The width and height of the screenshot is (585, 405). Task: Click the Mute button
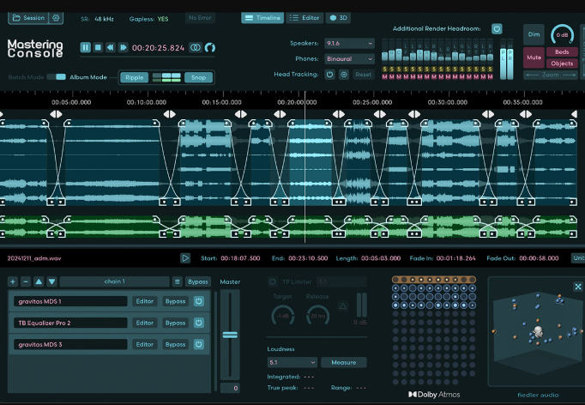[x=534, y=57]
